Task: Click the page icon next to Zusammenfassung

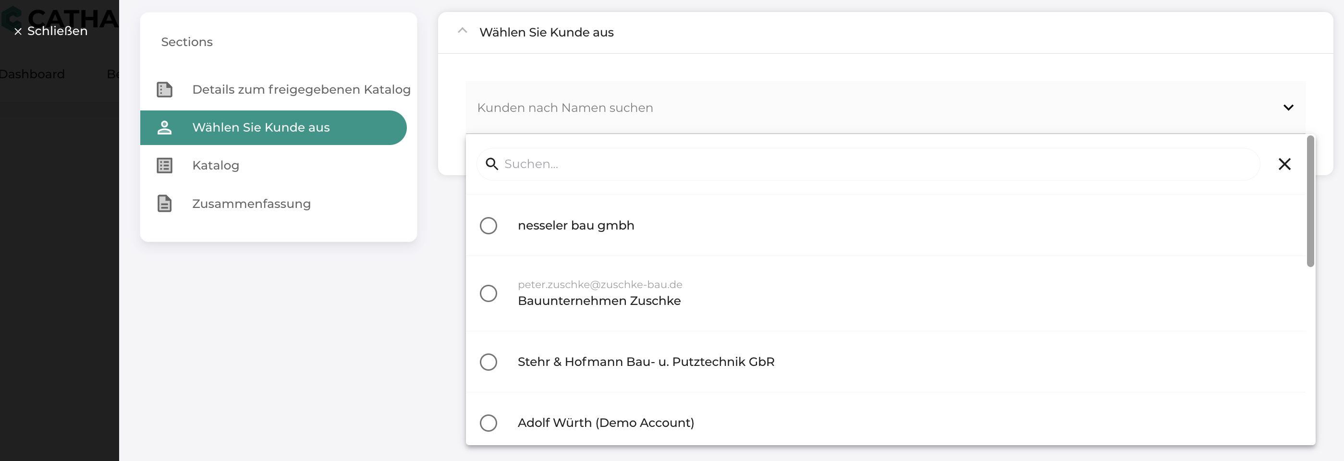Action: click(x=164, y=204)
